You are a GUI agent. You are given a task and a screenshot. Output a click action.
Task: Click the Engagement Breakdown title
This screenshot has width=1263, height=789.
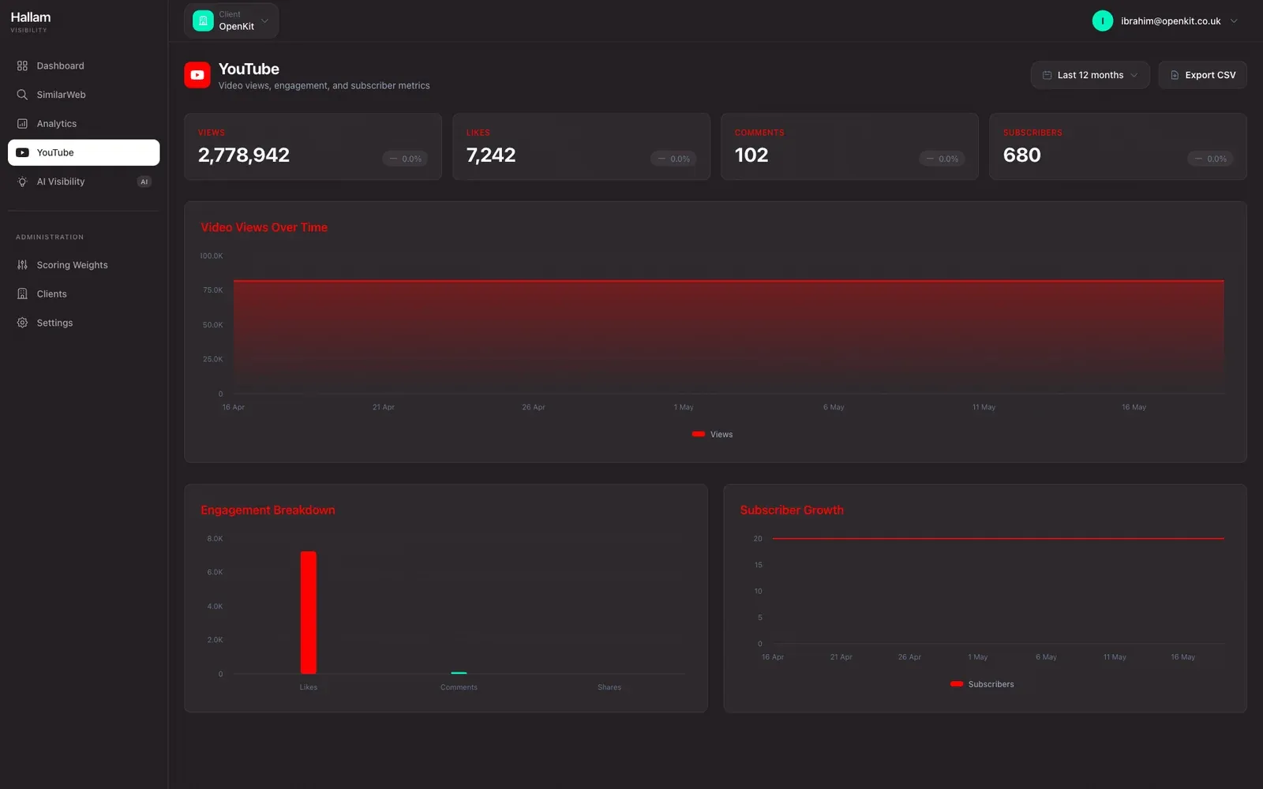(268, 510)
